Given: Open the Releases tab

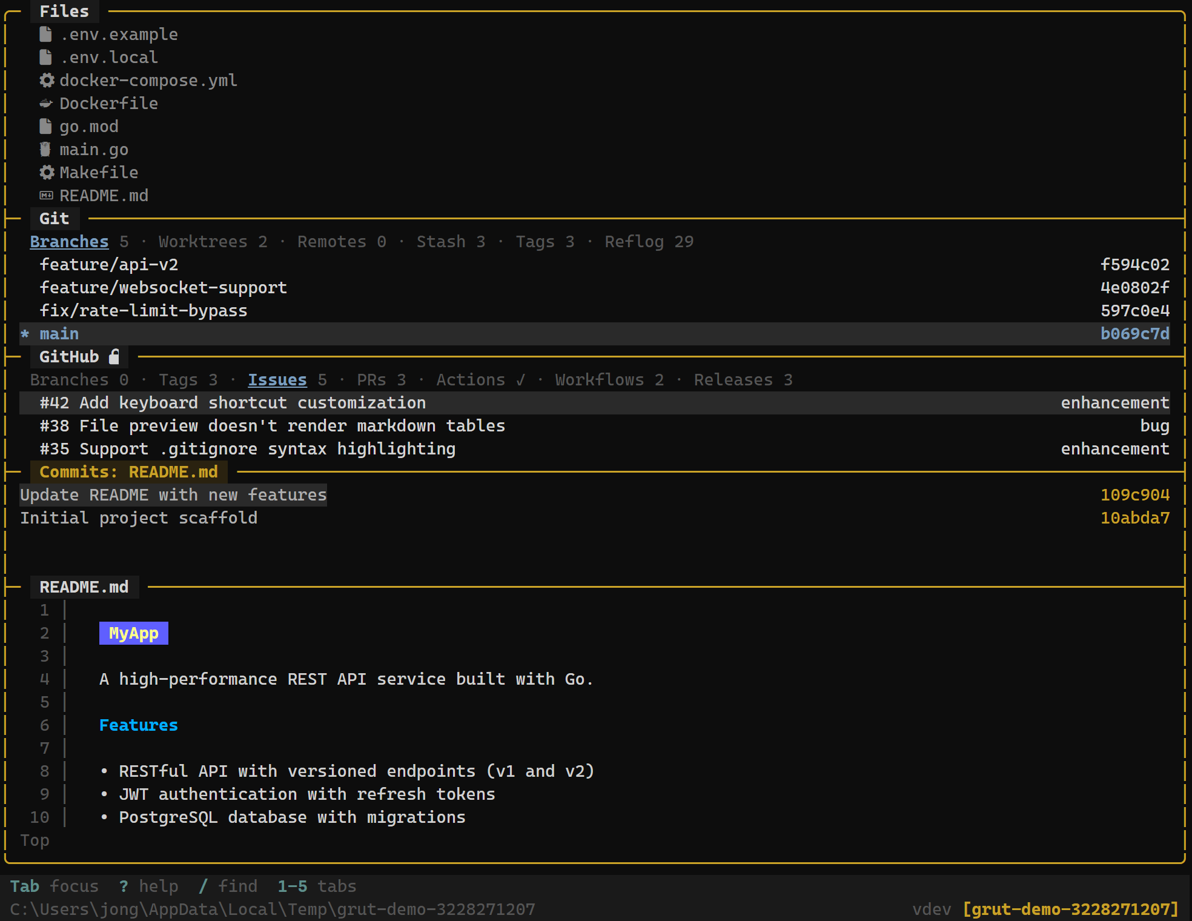Looking at the screenshot, I should (x=744, y=380).
